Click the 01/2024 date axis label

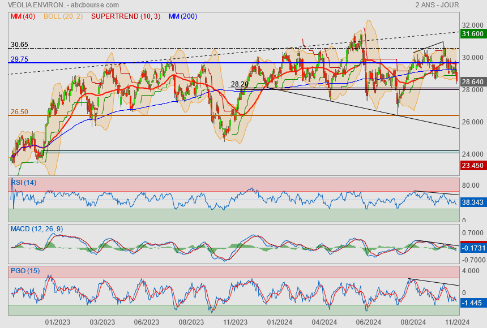click(x=280, y=322)
